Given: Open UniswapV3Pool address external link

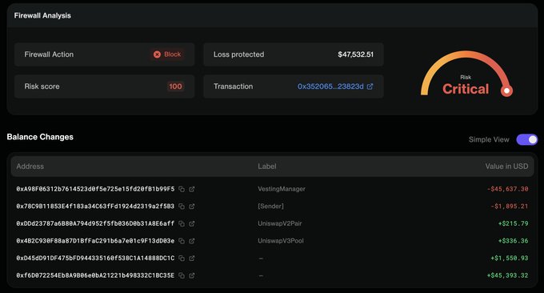Looking at the screenshot, I should [192, 241].
